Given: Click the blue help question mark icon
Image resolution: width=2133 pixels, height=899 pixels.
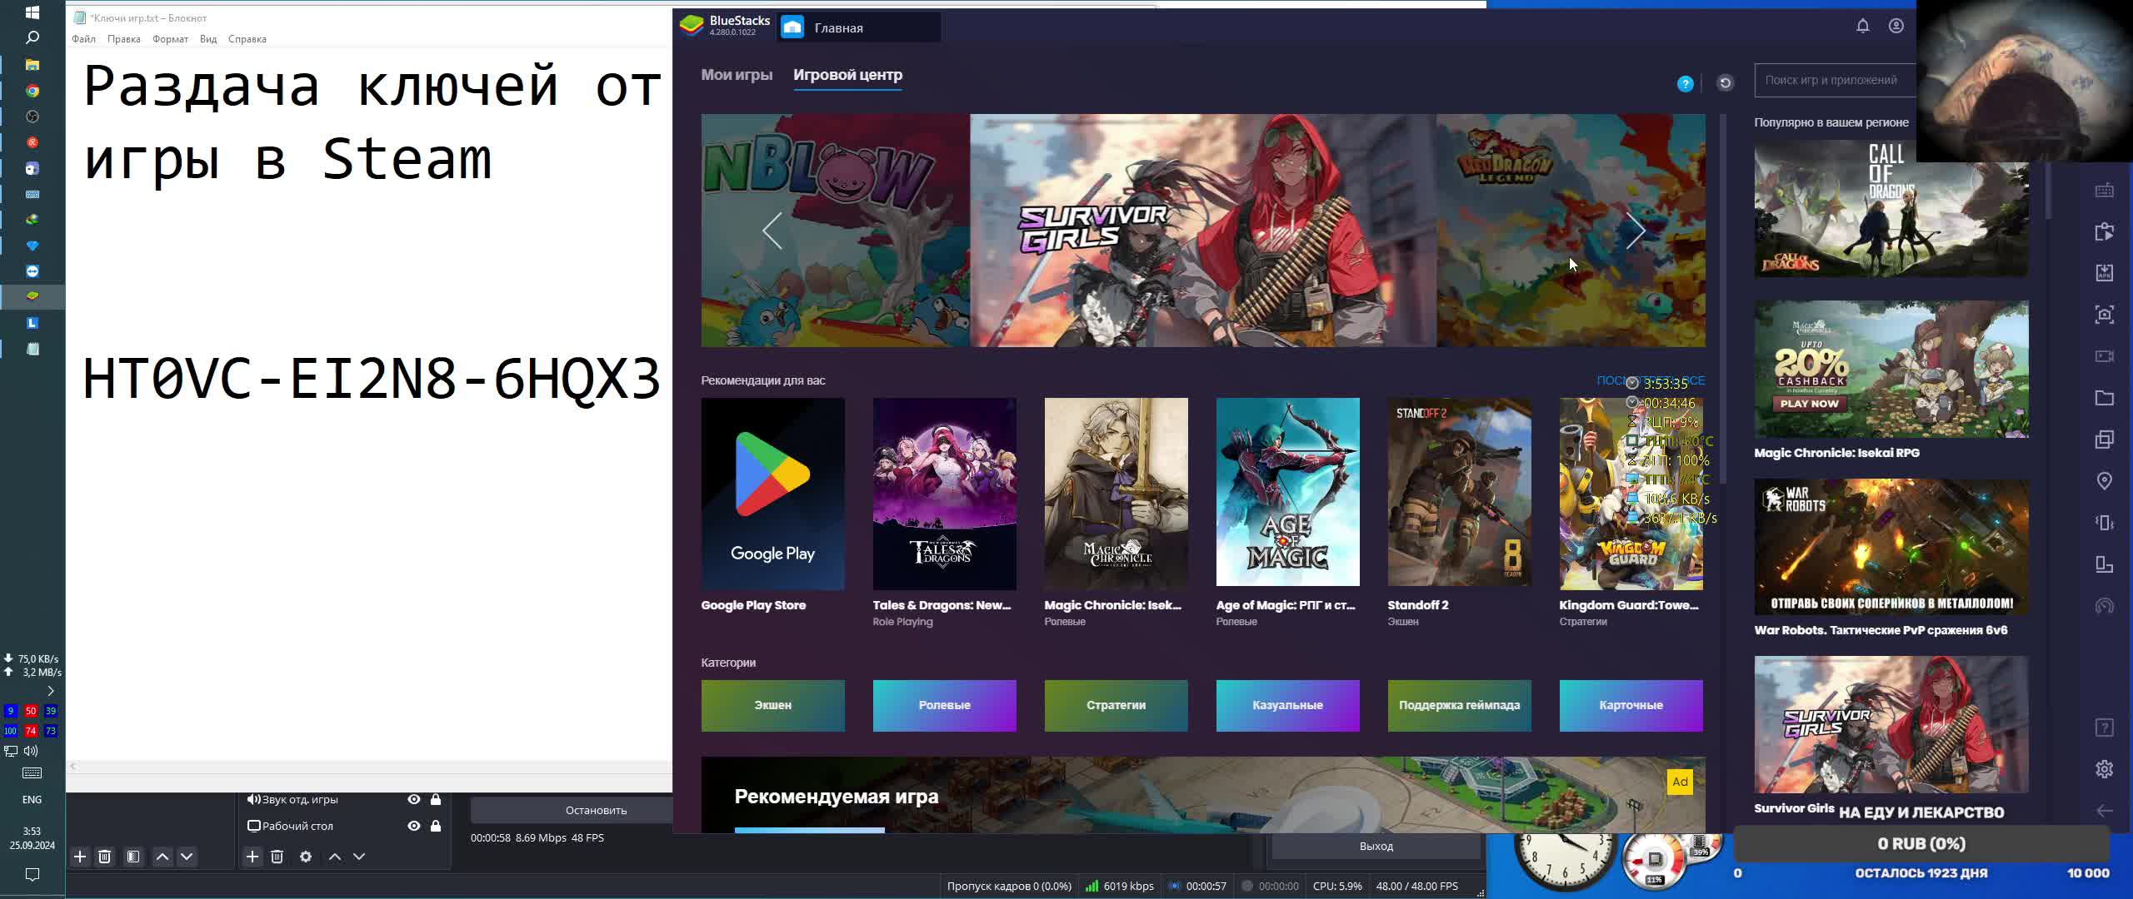Looking at the screenshot, I should click(x=1685, y=83).
